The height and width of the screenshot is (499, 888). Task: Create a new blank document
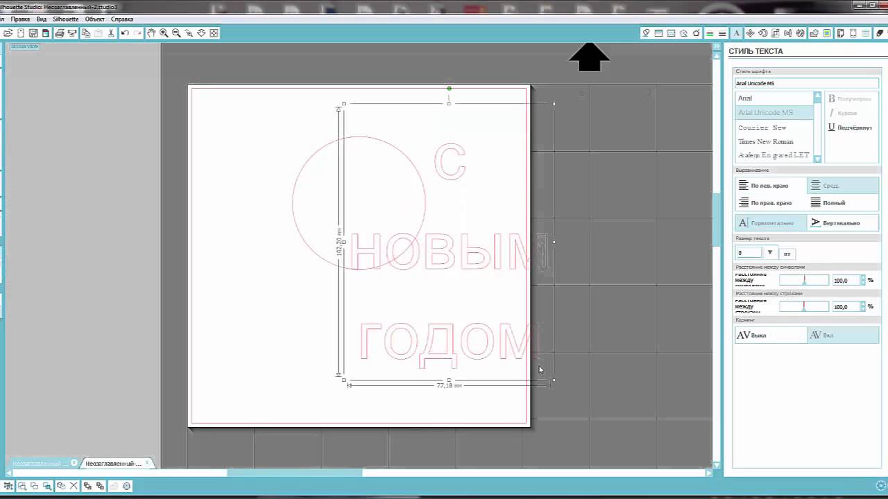coord(21,33)
